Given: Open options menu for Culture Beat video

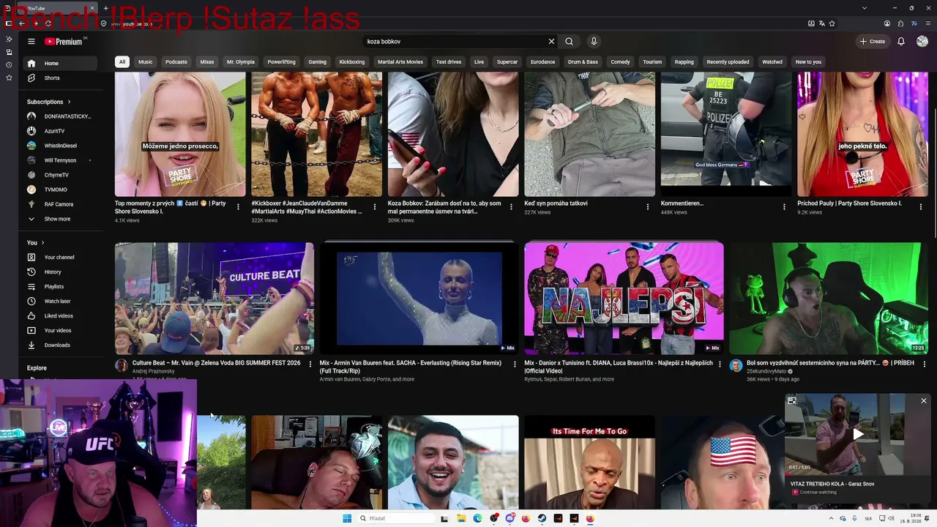Looking at the screenshot, I should (310, 364).
